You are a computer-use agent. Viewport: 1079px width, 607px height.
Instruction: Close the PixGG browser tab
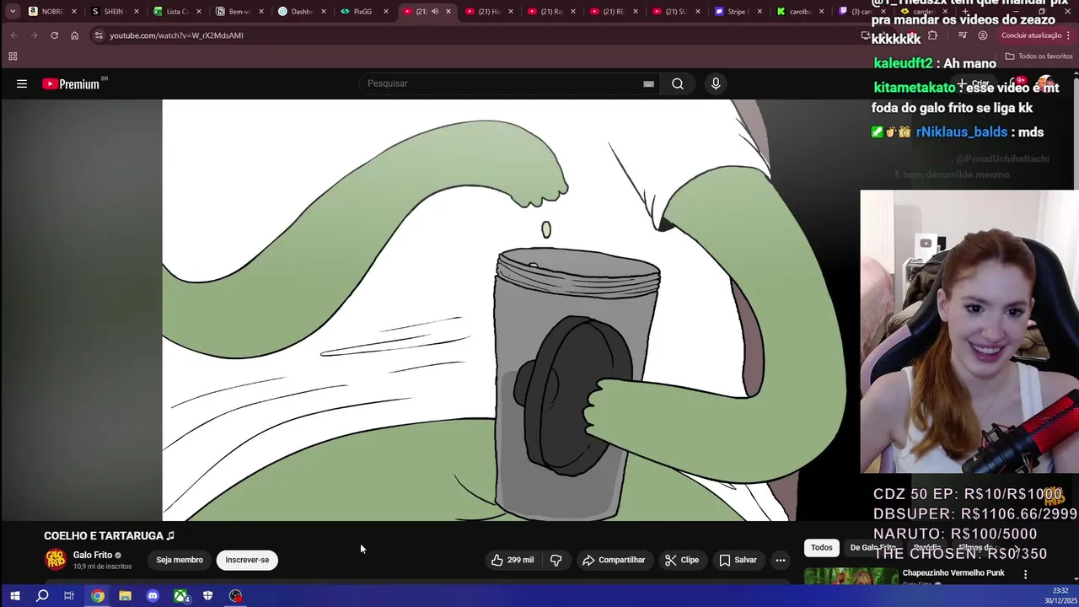click(386, 12)
